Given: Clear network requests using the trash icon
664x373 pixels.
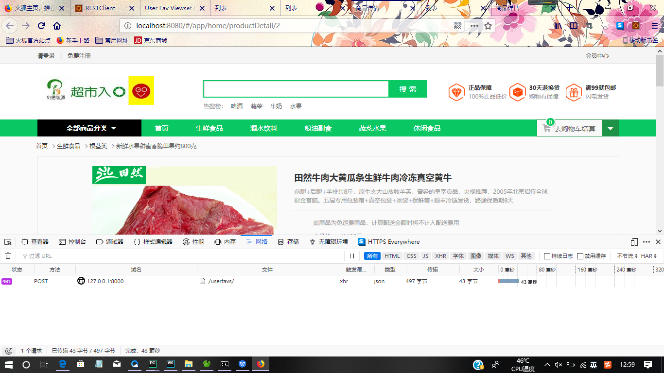Looking at the screenshot, I should [x=8, y=255].
